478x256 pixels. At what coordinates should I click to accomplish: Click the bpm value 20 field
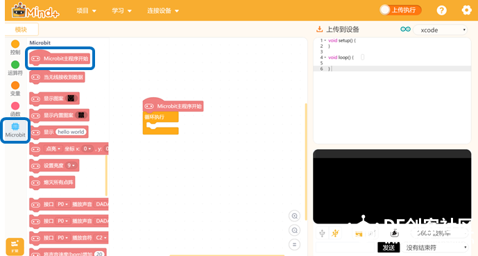tap(99, 254)
